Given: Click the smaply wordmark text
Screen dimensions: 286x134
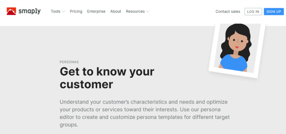Looking at the screenshot, I should tap(29, 12).
